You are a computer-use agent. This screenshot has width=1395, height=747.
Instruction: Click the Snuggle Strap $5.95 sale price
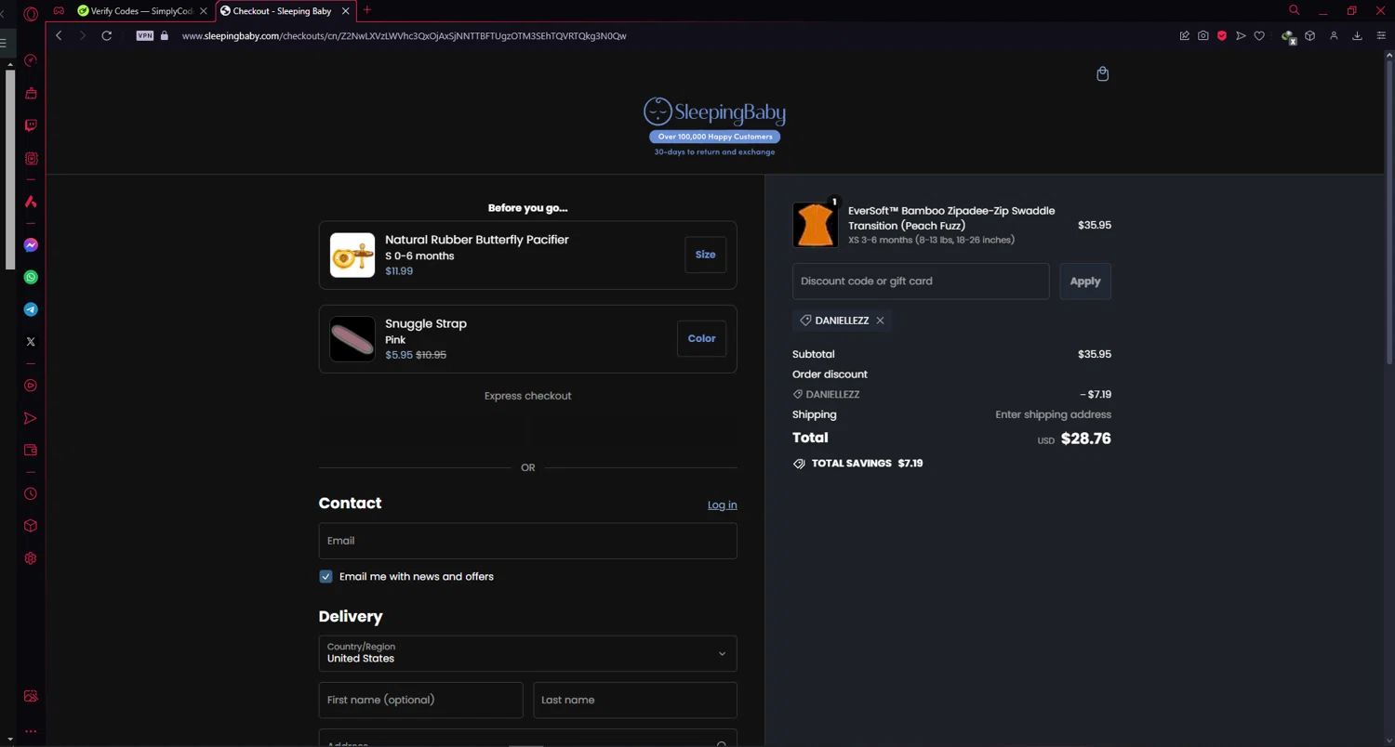point(399,355)
